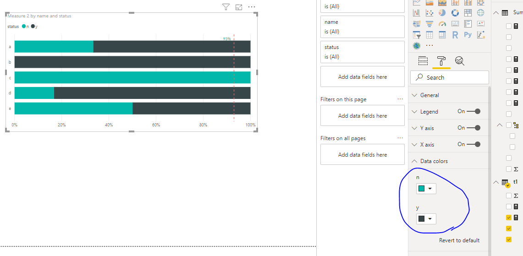Select the ArcGIS Maps visualization
This screenshot has height=256, width=523.
click(416, 46)
